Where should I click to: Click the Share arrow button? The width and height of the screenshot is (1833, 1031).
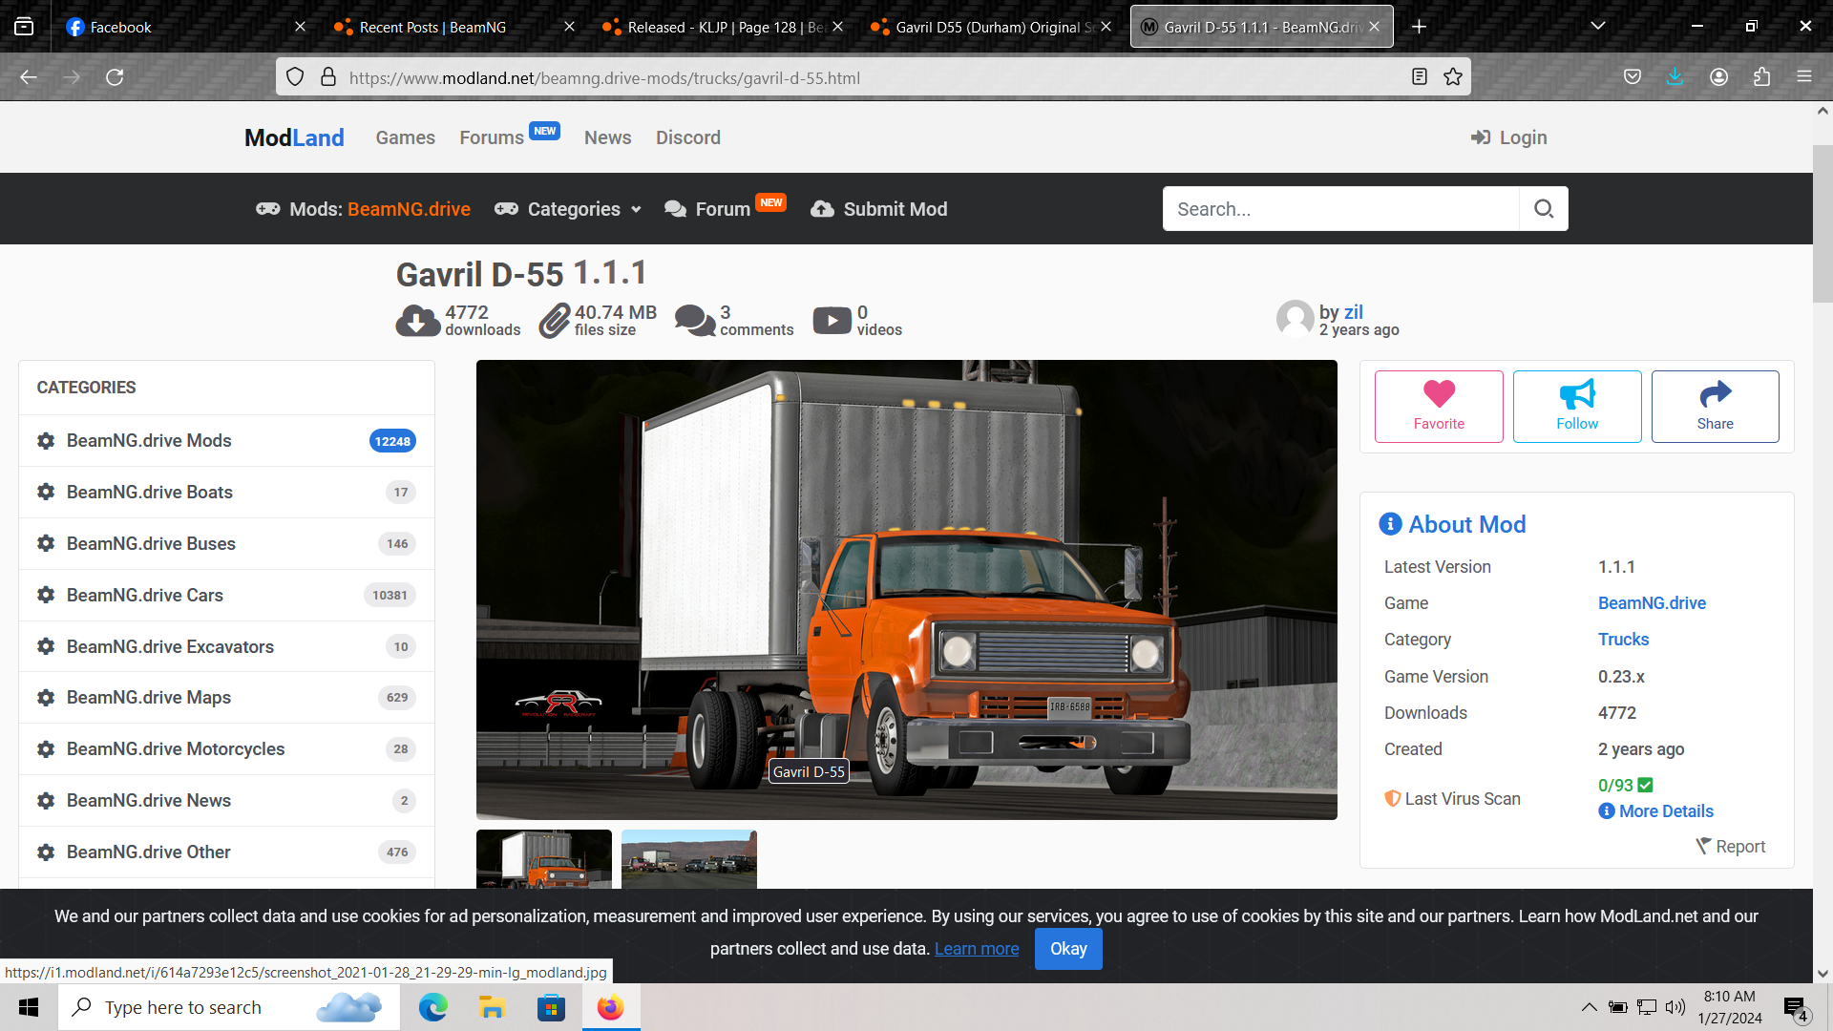(x=1716, y=407)
